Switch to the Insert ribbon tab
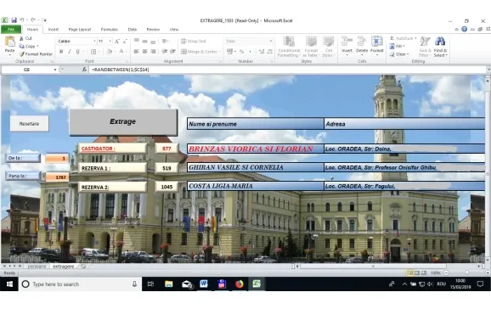The height and width of the screenshot is (309, 491). pos(54,29)
